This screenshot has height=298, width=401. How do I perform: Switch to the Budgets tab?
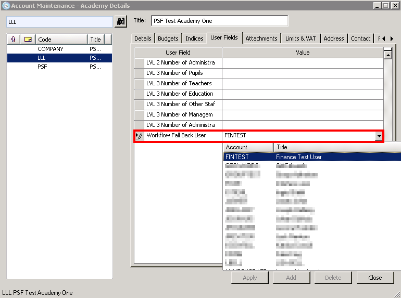(168, 38)
